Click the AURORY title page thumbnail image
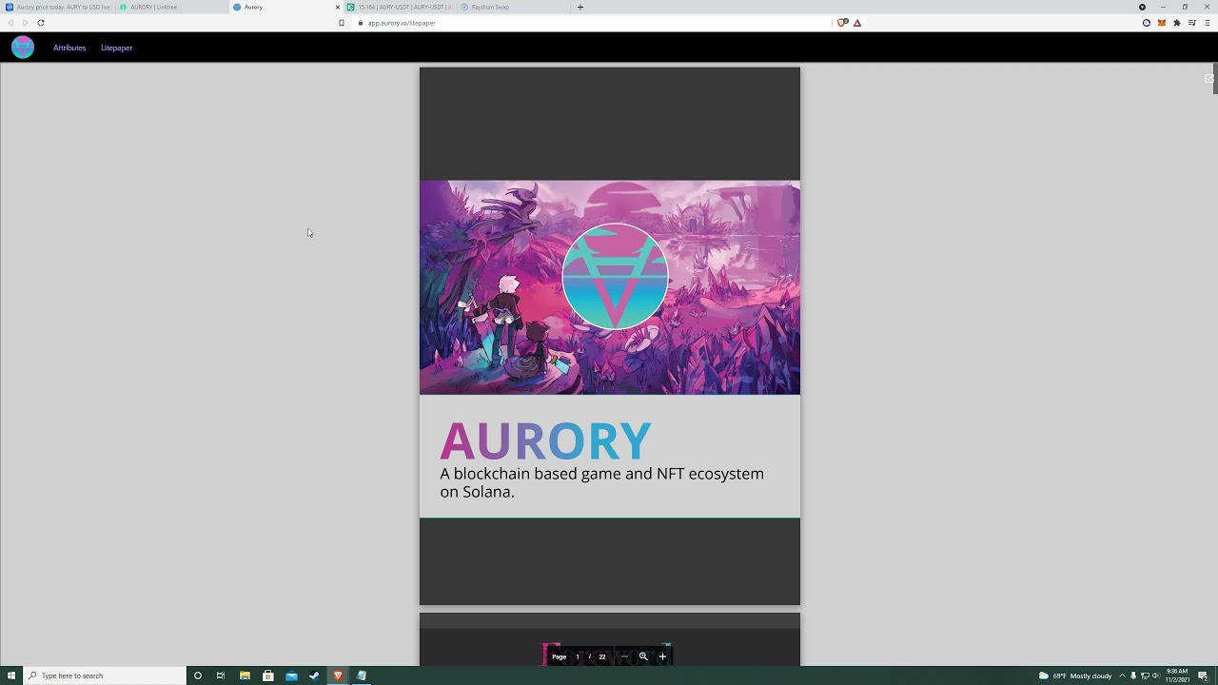 (610, 287)
